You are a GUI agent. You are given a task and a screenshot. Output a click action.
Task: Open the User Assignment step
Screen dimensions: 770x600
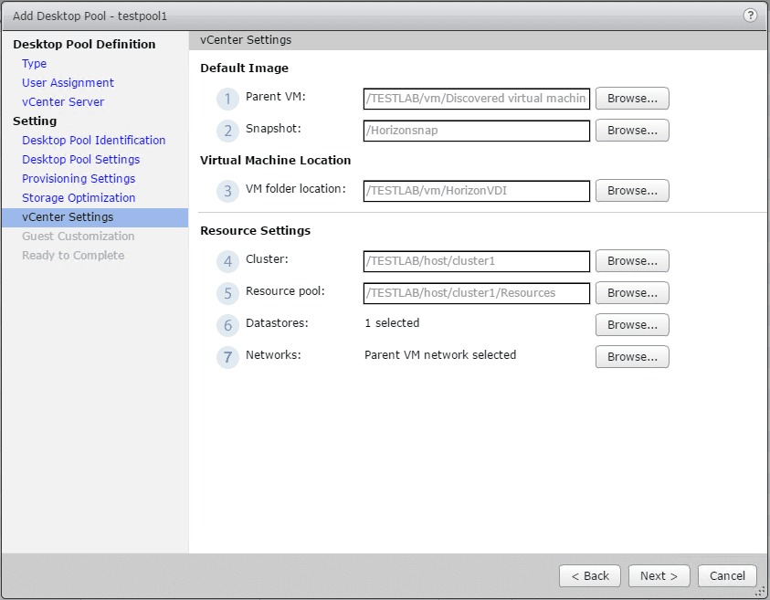click(69, 83)
